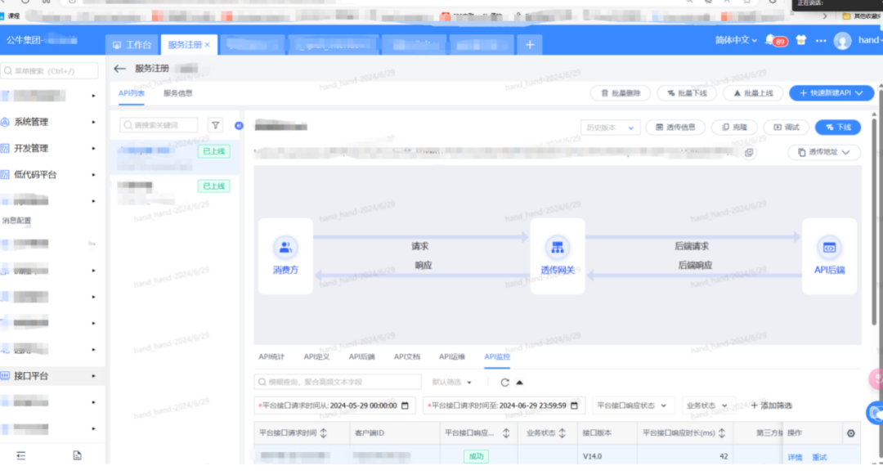Viewport: 883px width, 475px height.
Task: Click the copy icon beside the API URL
Action: pos(749,152)
